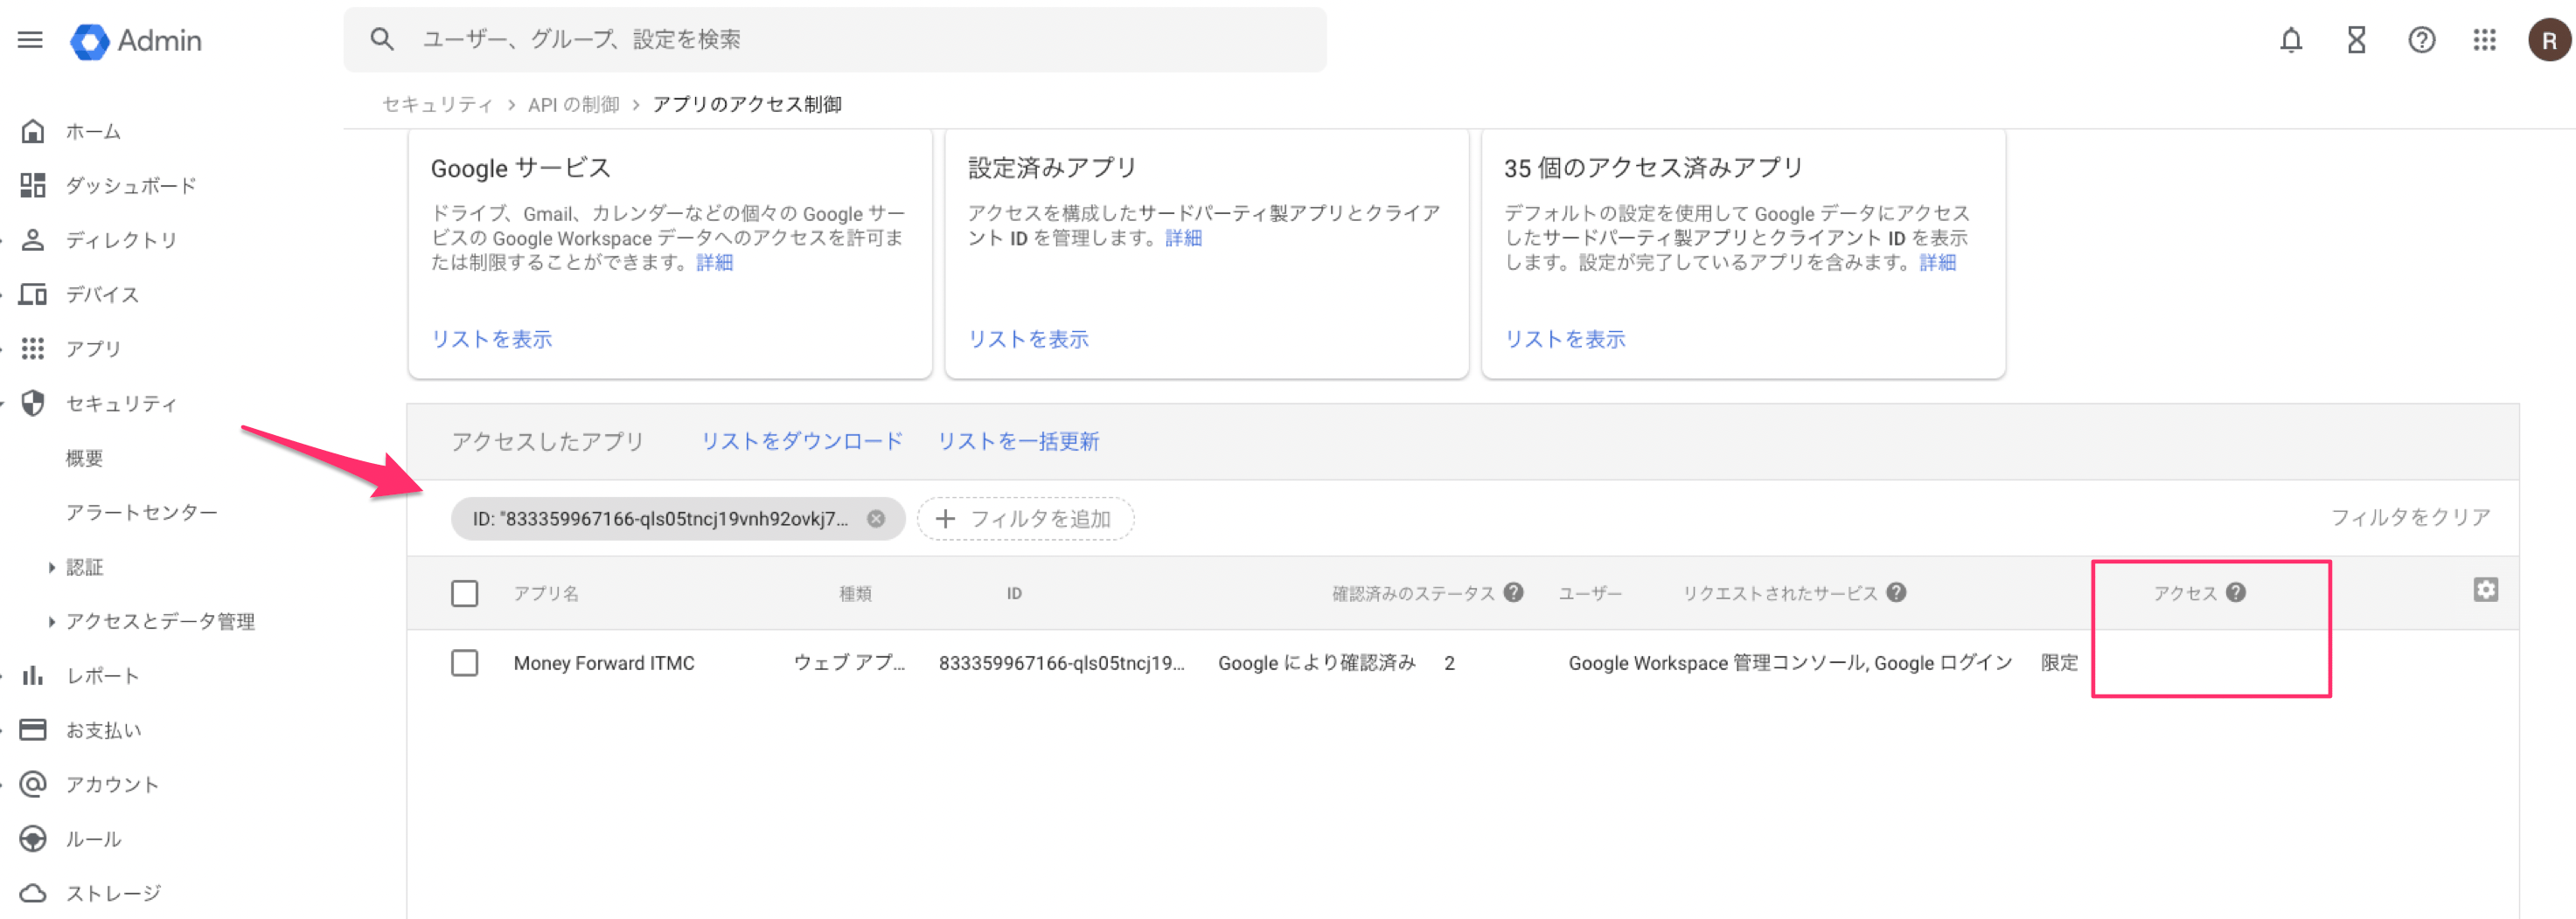This screenshot has width=2576, height=919.
Task: Open the hamburger main menu
Action: 30,40
